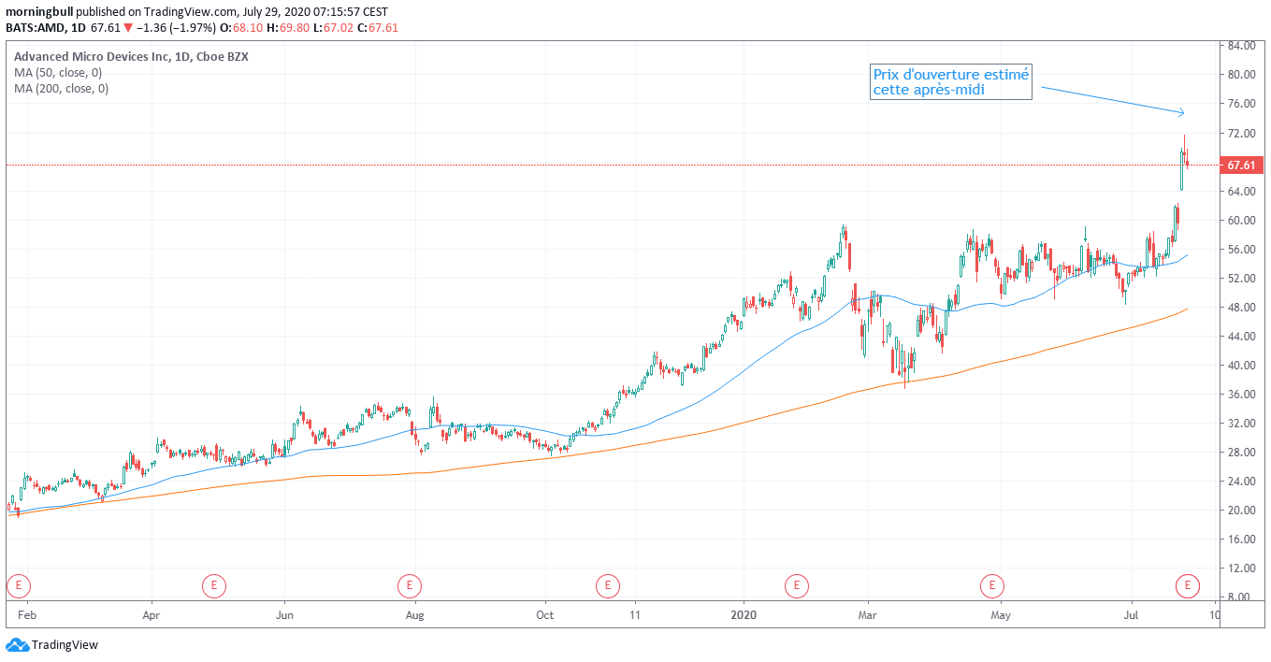Viewport: 1271px width, 662px height.
Task: Open the rightmost earnings marker near Jul
Action: (1188, 586)
